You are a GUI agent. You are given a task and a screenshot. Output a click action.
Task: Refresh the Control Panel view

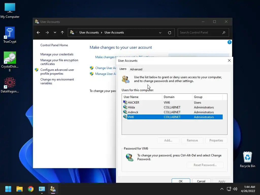pyautogui.click(x=169, y=33)
